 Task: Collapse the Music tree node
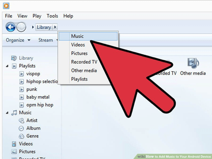[x=7, y=113]
